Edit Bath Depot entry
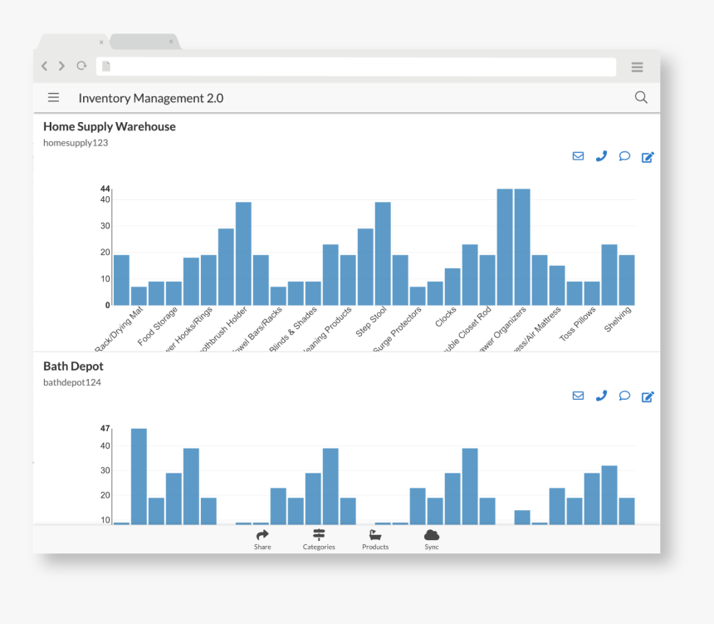 648,396
